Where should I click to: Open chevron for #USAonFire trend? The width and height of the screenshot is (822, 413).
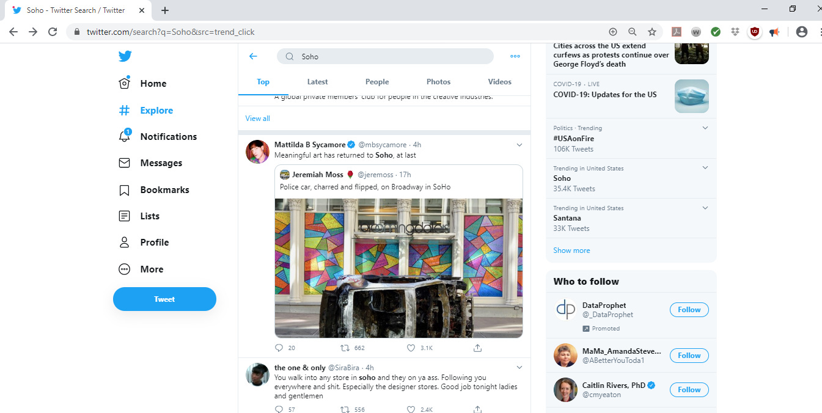[705, 128]
